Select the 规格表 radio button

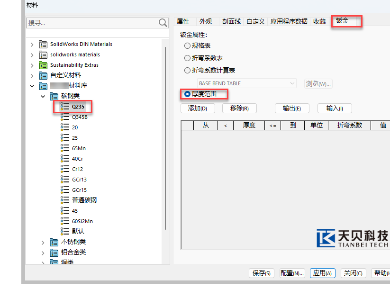coord(187,46)
